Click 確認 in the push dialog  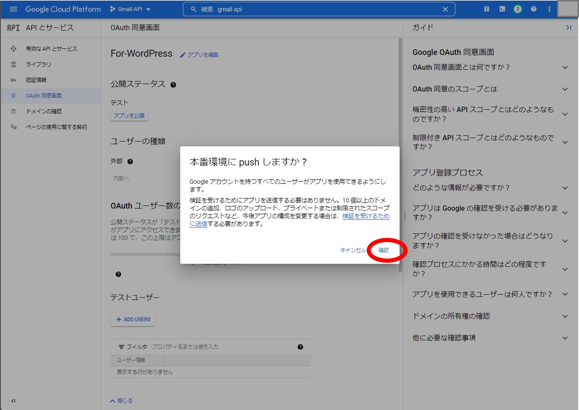coord(383,250)
